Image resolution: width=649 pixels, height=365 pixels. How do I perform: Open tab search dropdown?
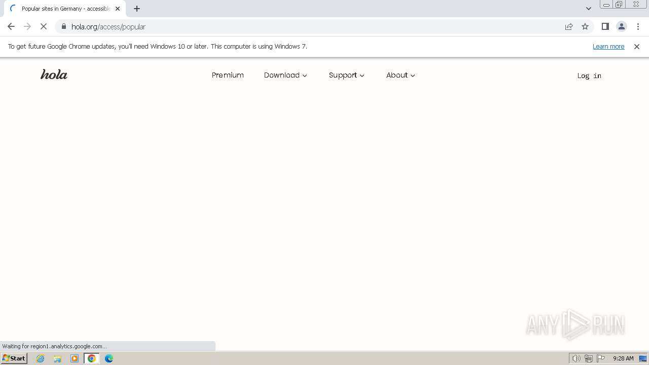pyautogui.click(x=588, y=9)
